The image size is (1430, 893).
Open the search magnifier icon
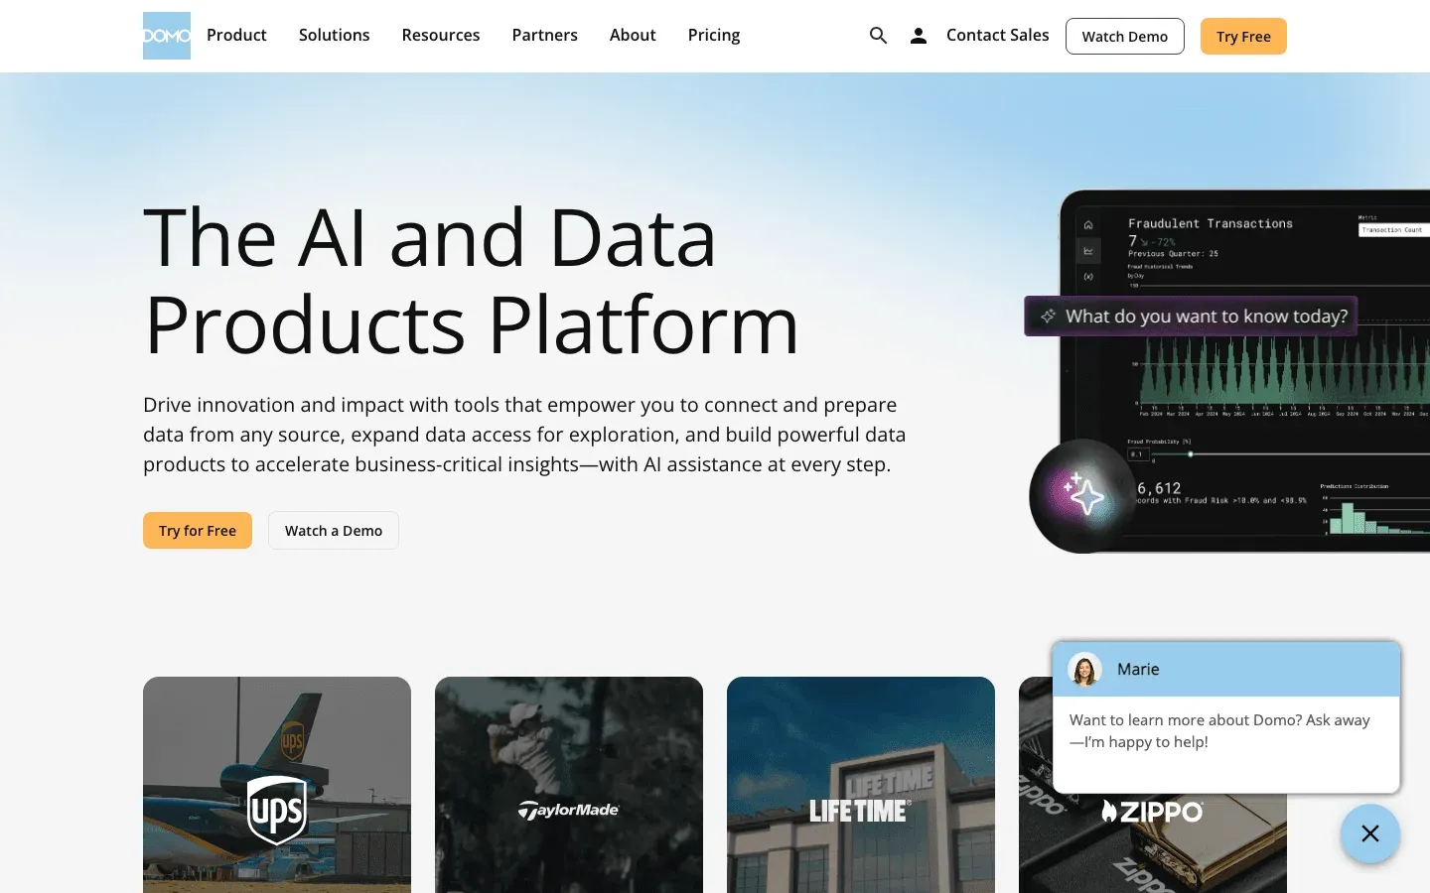(x=878, y=36)
